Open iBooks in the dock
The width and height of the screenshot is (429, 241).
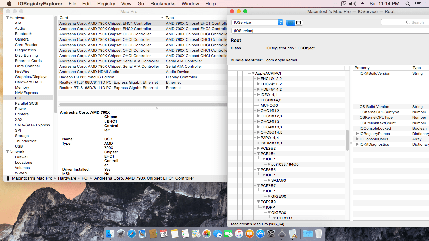pyautogui.click(x=250, y=234)
